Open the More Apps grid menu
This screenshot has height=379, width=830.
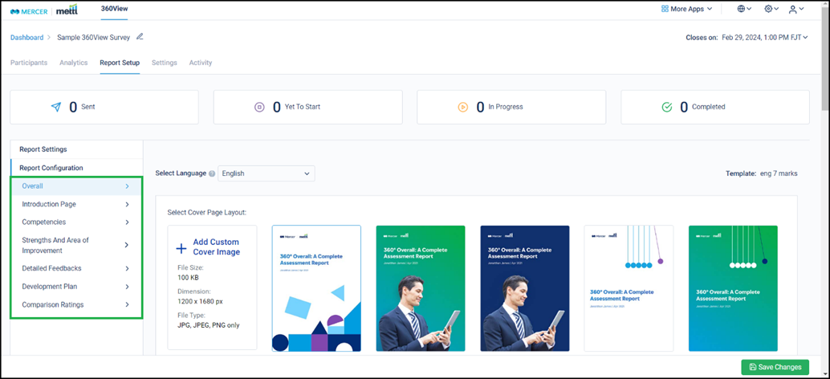[686, 9]
